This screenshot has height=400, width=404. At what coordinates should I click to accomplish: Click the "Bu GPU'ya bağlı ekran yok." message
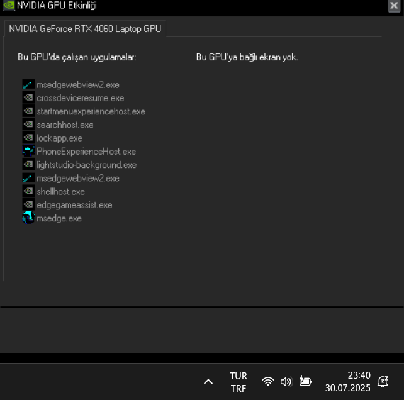click(247, 57)
